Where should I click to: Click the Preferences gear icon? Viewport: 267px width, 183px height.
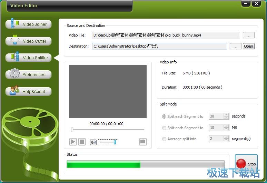point(14,73)
